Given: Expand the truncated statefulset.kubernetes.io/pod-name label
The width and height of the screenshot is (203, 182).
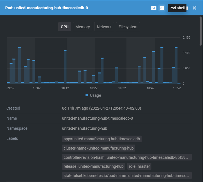Looking at the screenshot, I should [127, 176].
